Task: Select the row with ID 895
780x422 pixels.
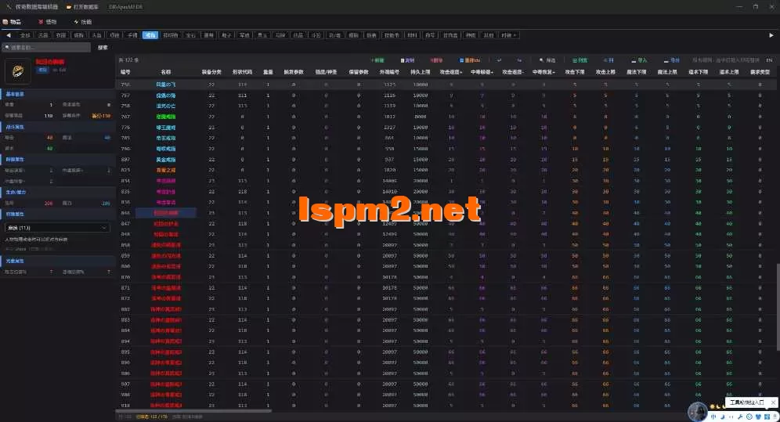Action: click(446, 352)
